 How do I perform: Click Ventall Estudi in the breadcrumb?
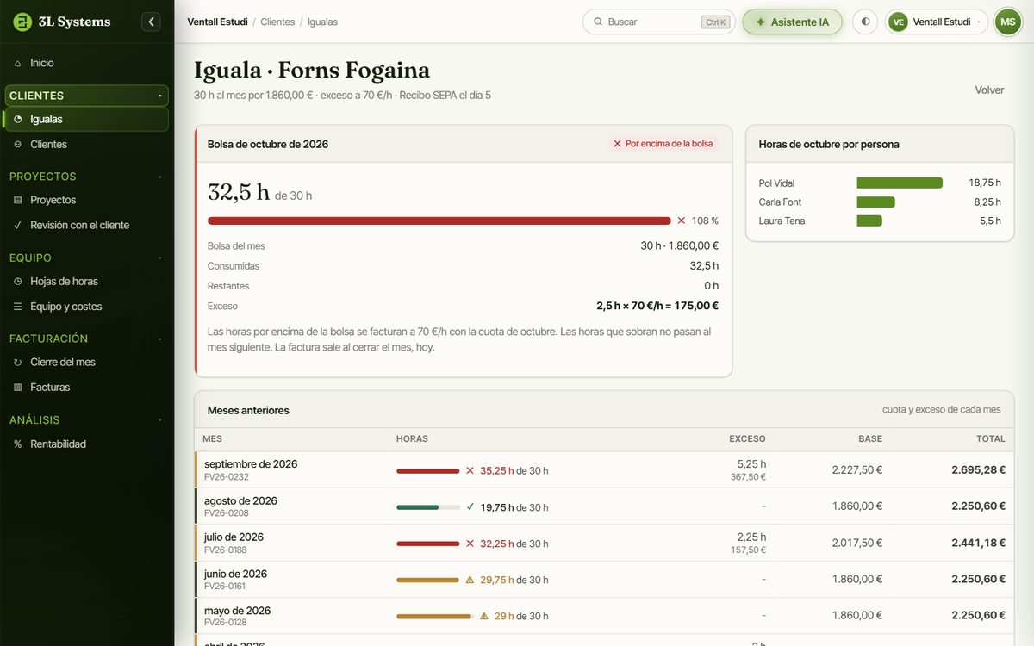[217, 22]
